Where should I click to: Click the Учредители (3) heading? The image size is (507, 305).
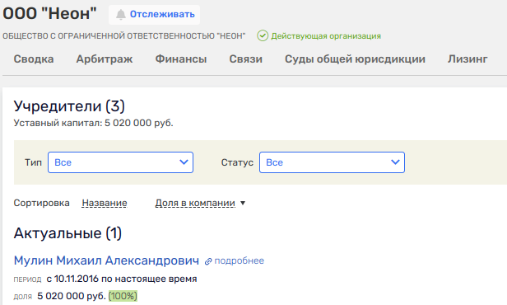point(69,106)
